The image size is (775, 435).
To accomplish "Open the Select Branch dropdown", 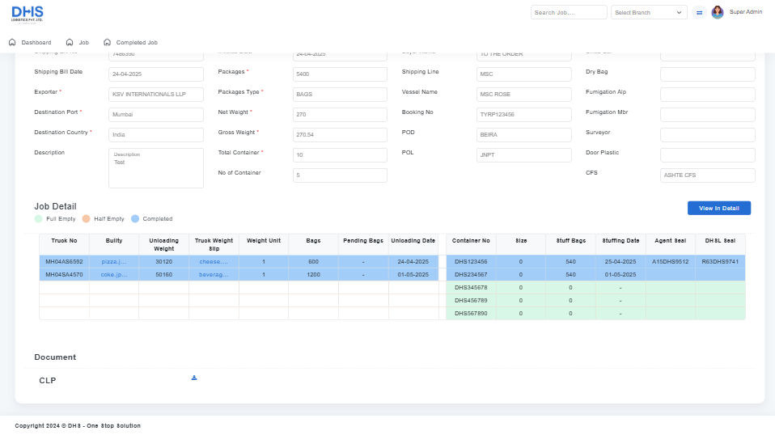I will pyautogui.click(x=649, y=13).
